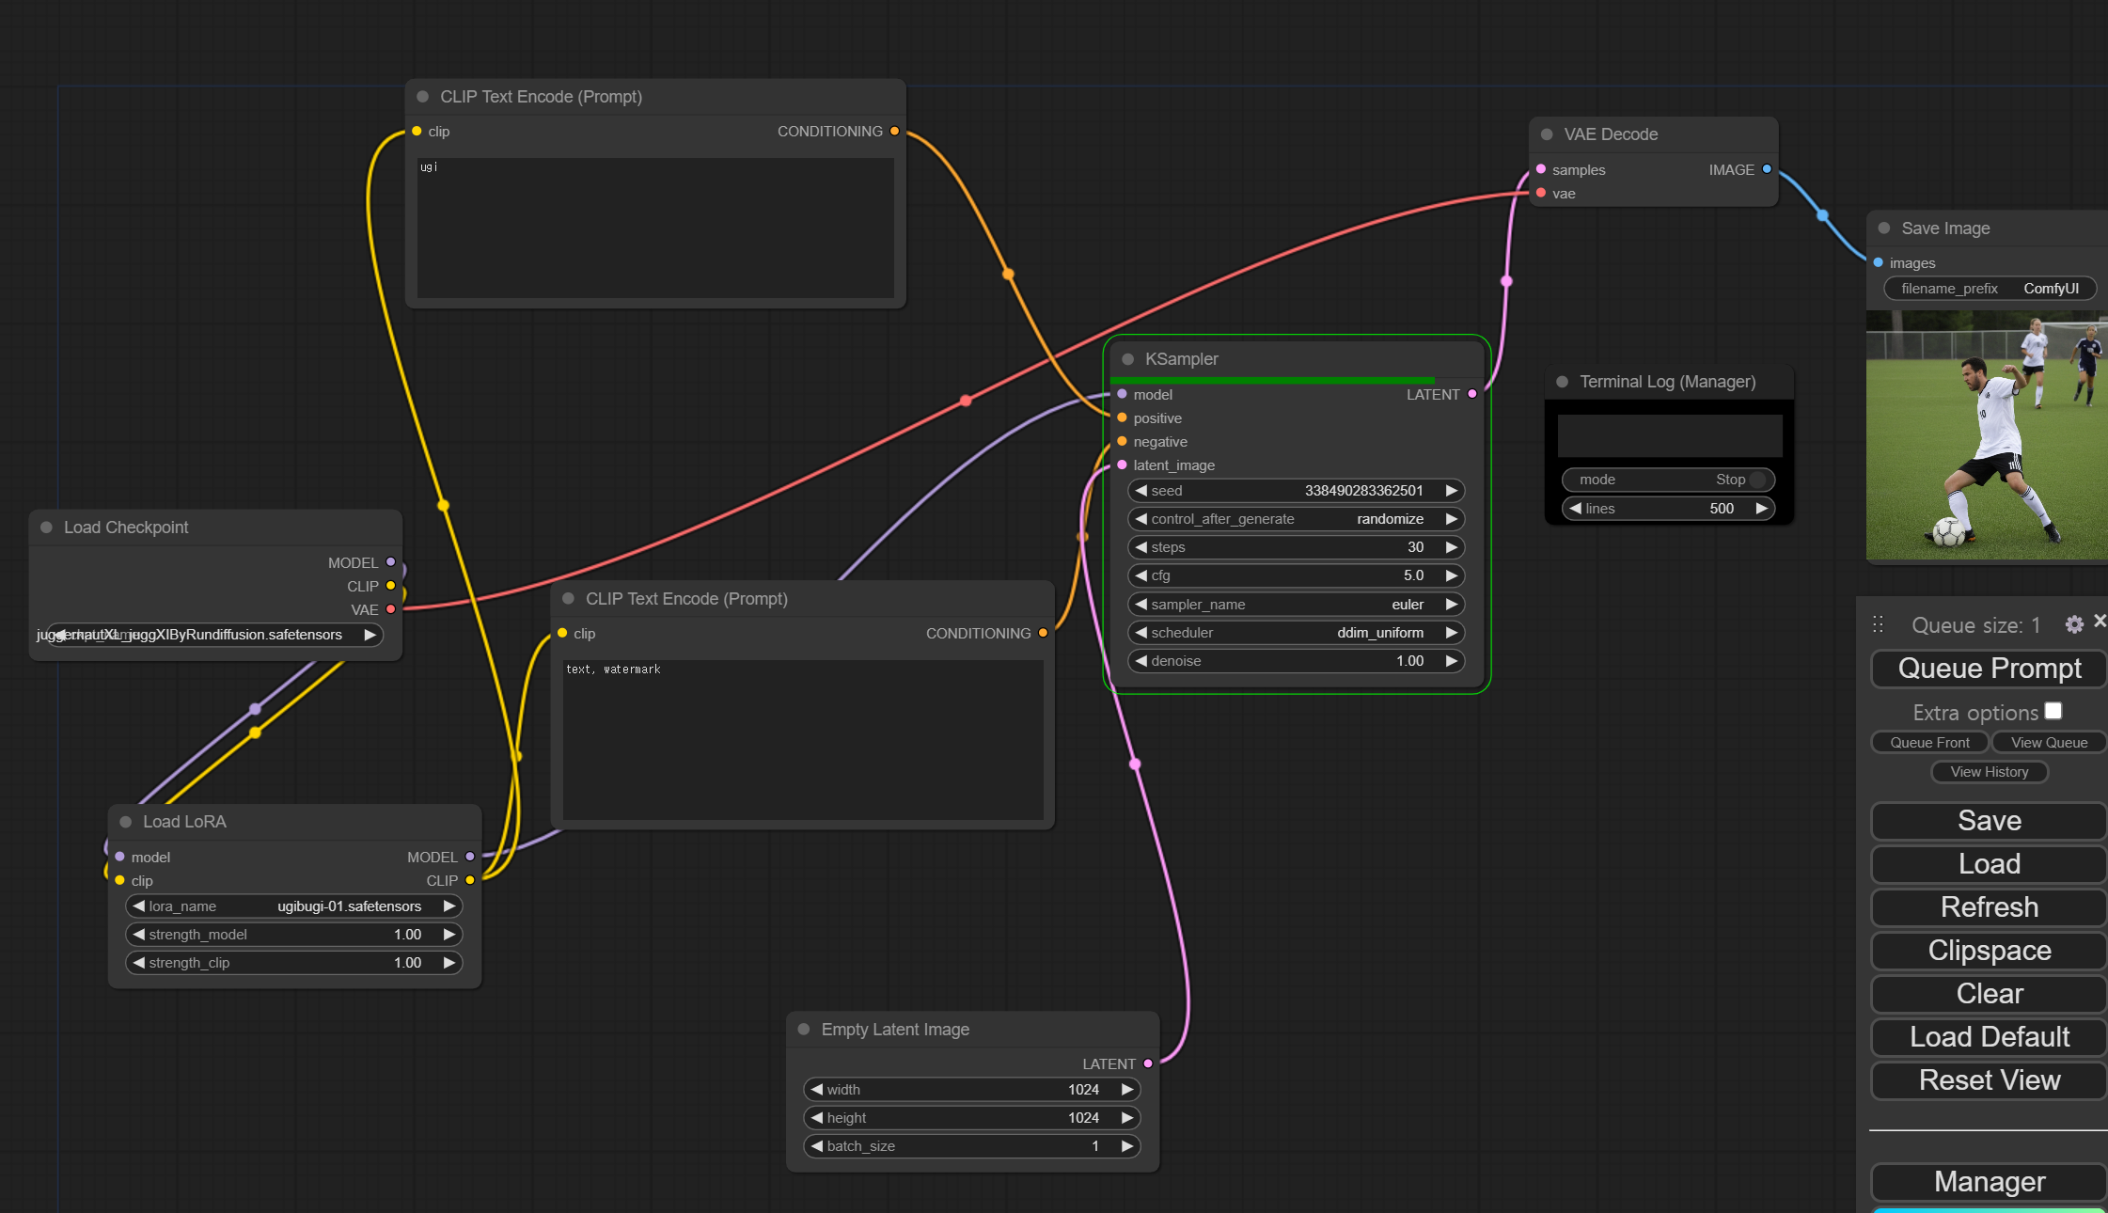Collapse Terminal Log (Manager) node dot

coord(1562,382)
